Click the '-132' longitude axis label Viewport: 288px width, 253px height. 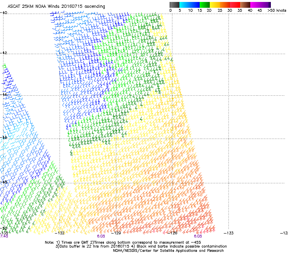(60, 233)
